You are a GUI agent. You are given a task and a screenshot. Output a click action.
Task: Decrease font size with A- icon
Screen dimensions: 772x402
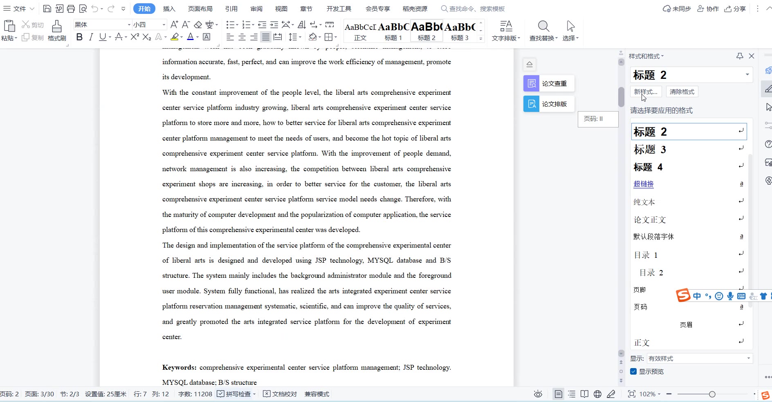pos(186,25)
